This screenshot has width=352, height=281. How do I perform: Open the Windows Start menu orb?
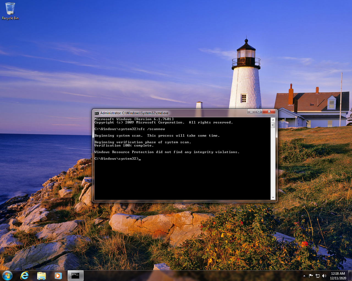pyautogui.click(x=7, y=276)
